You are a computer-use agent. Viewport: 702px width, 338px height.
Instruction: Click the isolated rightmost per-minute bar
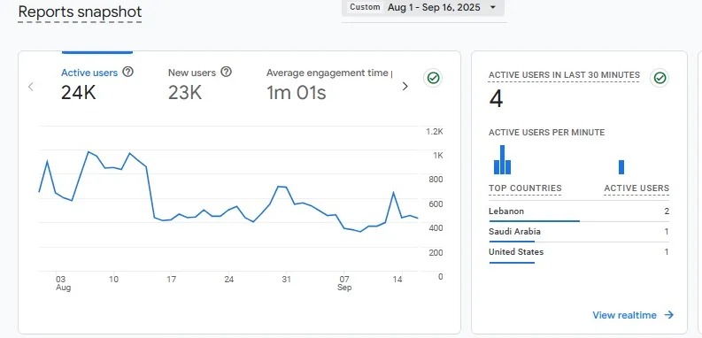click(621, 167)
